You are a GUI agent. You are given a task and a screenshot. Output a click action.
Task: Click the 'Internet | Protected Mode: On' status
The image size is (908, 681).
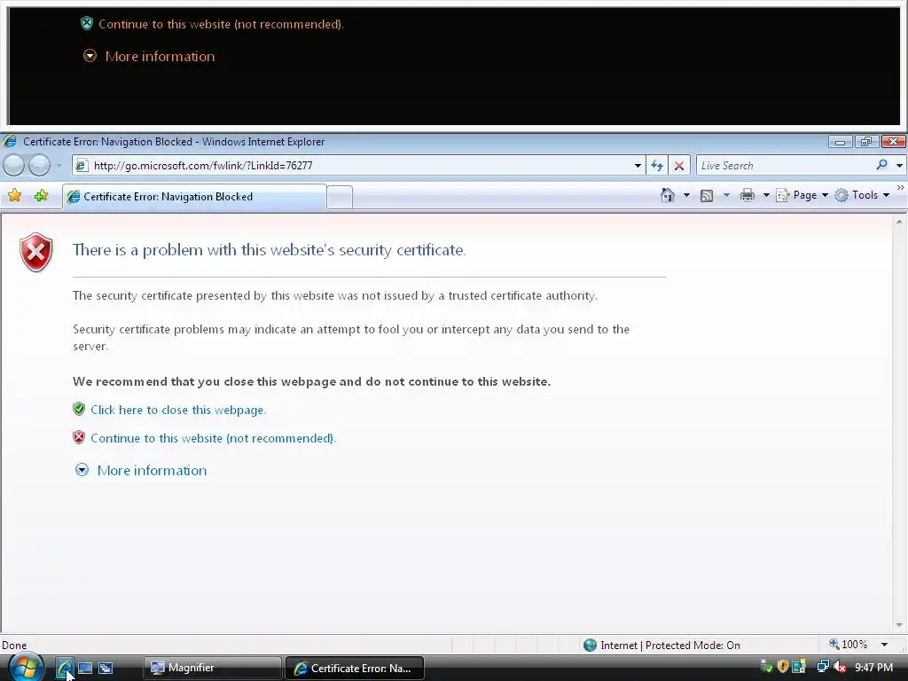670,646
